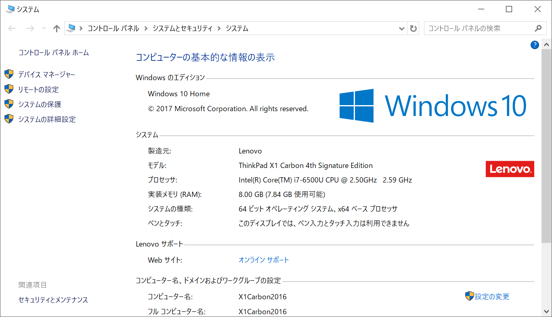Go up one level with up arrow
552x317 pixels.
tap(57, 29)
